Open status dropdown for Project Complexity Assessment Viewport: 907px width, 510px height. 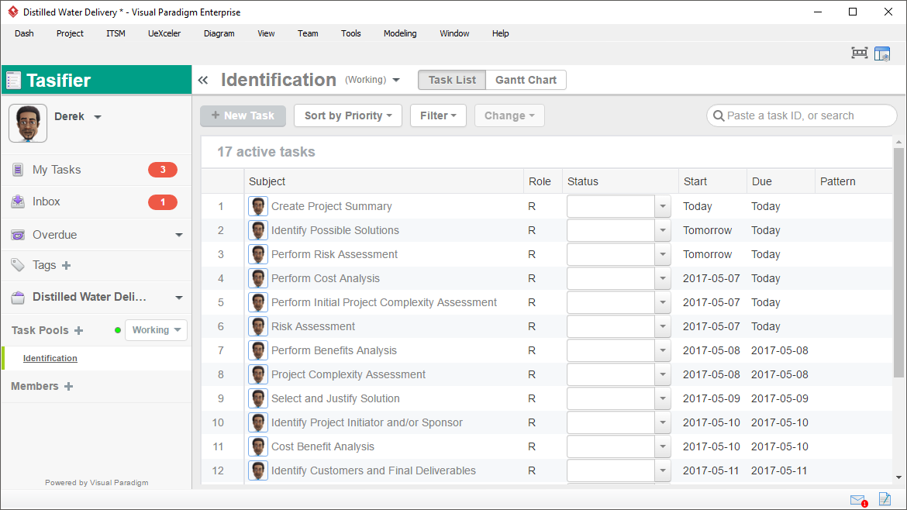[663, 374]
